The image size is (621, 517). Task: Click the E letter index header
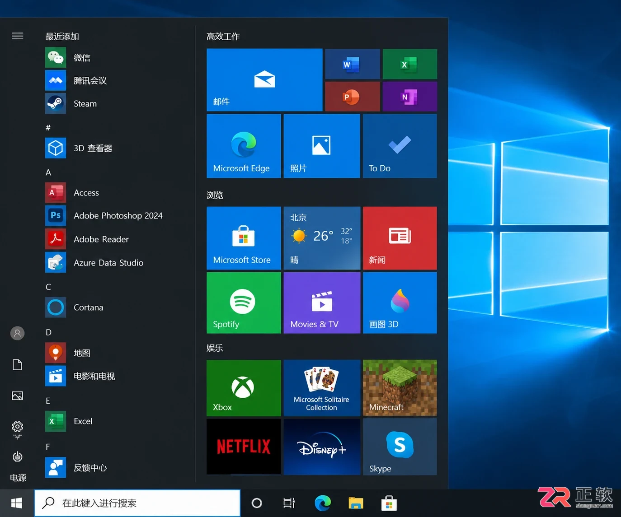48,401
